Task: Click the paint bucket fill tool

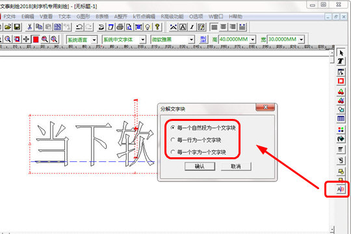Action: [341, 139]
